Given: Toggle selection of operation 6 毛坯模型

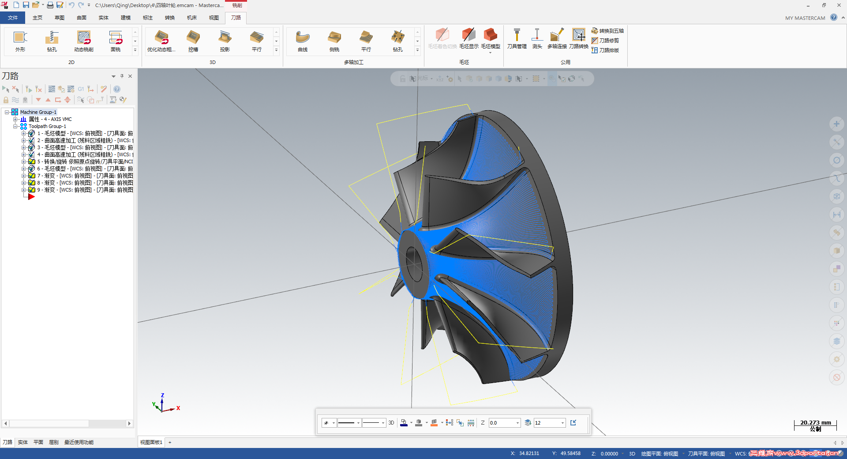Looking at the screenshot, I should pyautogui.click(x=31, y=169).
